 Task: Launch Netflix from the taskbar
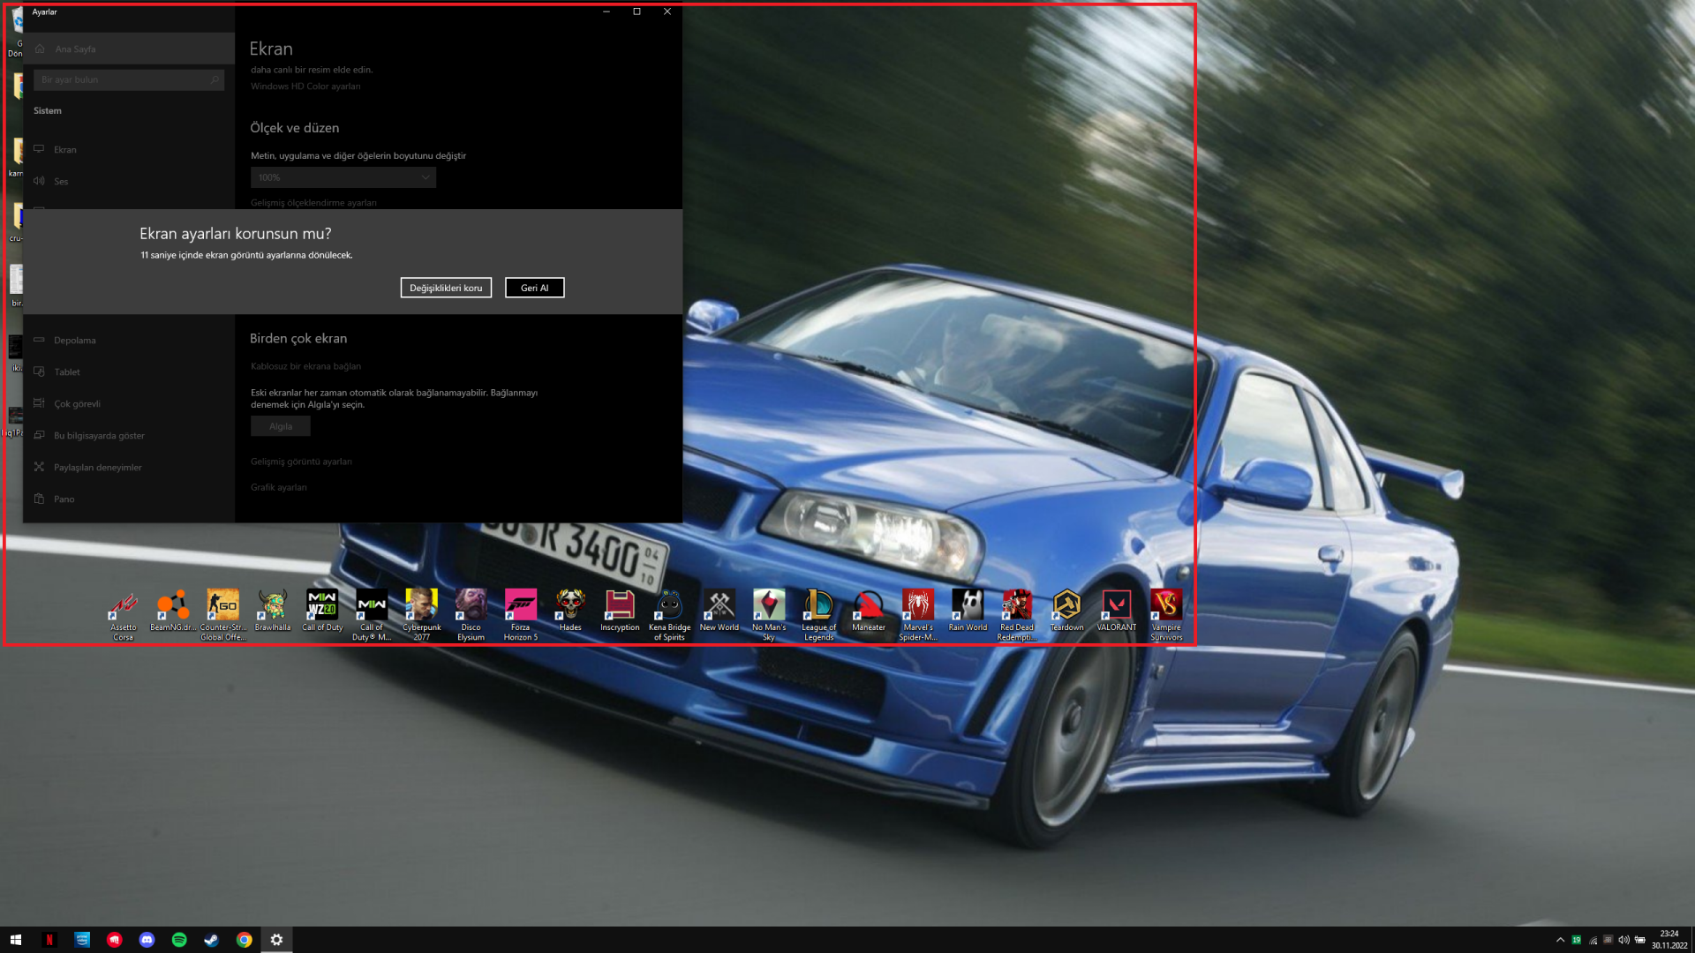[49, 940]
